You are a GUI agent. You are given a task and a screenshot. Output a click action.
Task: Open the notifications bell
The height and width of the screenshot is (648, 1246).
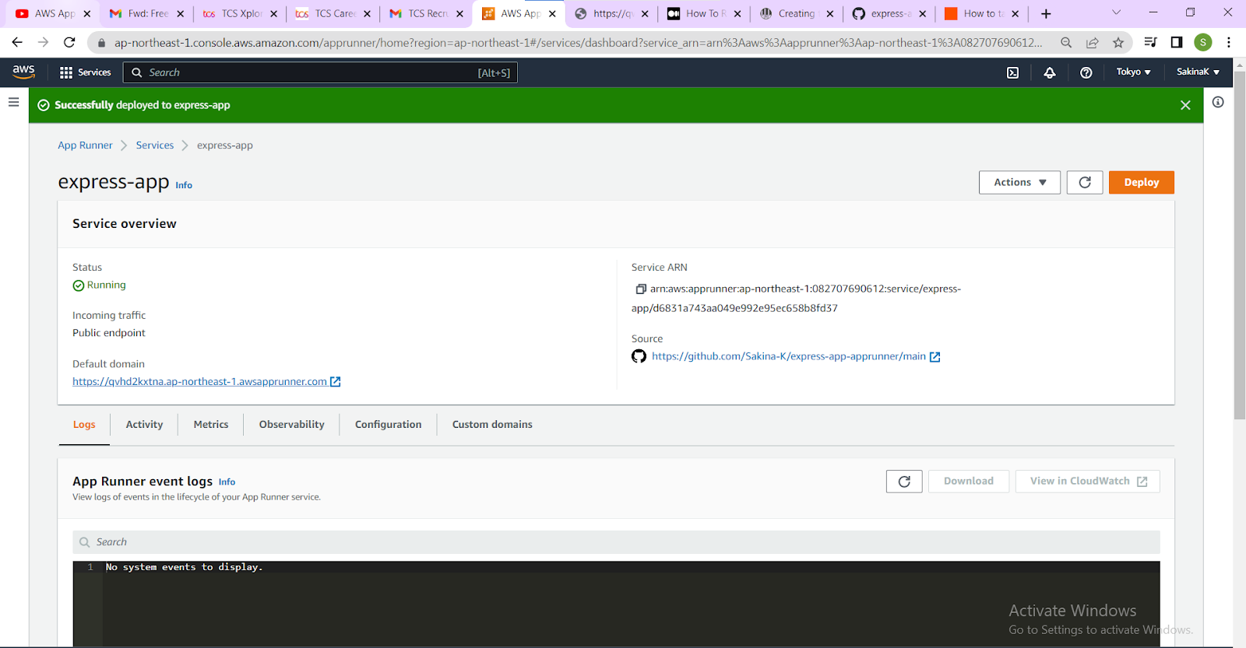(1050, 72)
